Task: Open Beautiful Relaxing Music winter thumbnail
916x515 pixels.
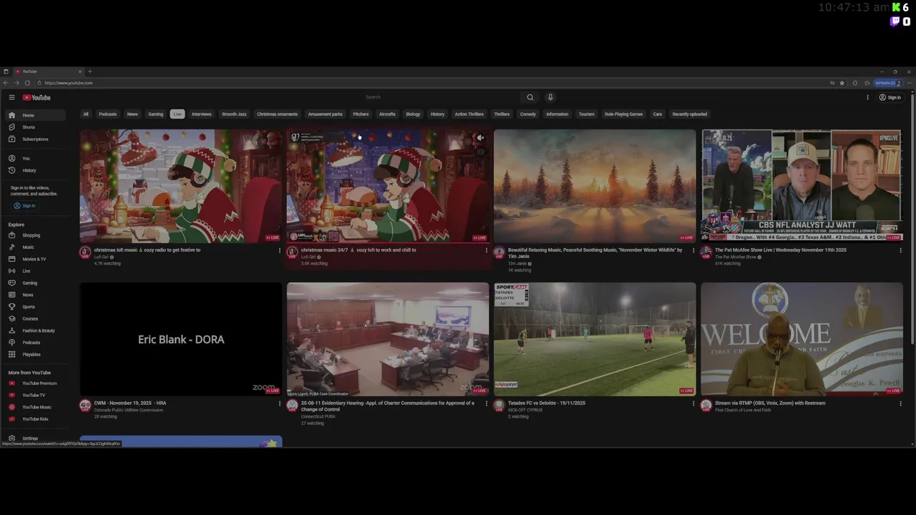Action: pyautogui.click(x=595, y=186)
